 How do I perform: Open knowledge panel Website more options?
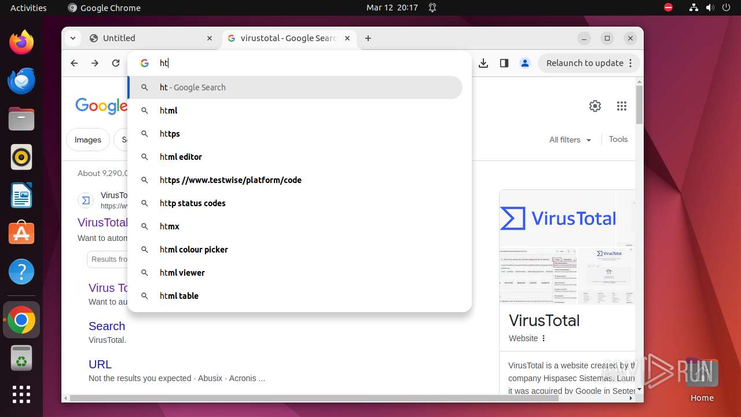pyautogui.click(x=544, y=338)
